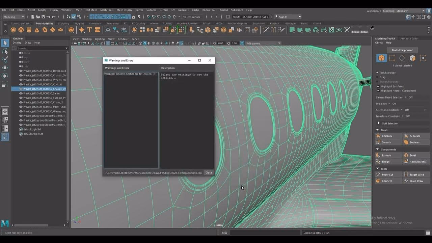
Task: Select UV selection icon in Modeling Toolkit
Action: [x=423, y=58]
